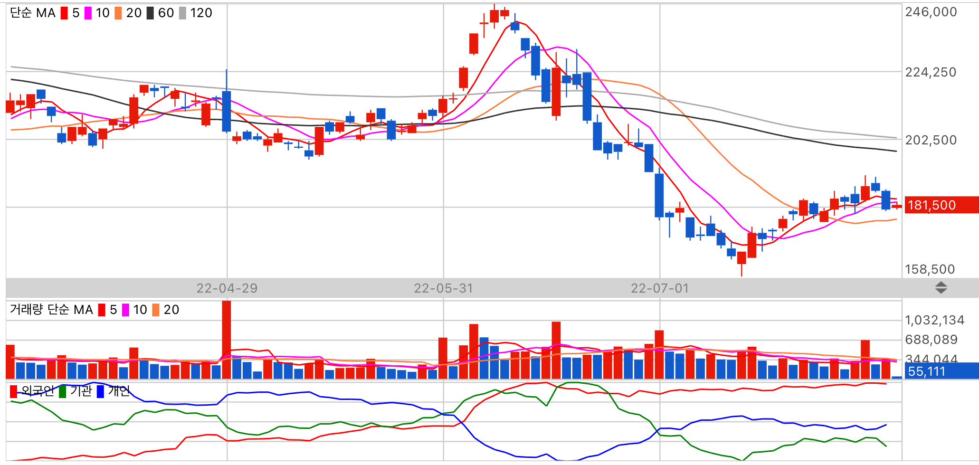Click the current volume tag 55,111
Image resolution: width=979 pixels, height=465 pixels.
(x=941, y=371)
